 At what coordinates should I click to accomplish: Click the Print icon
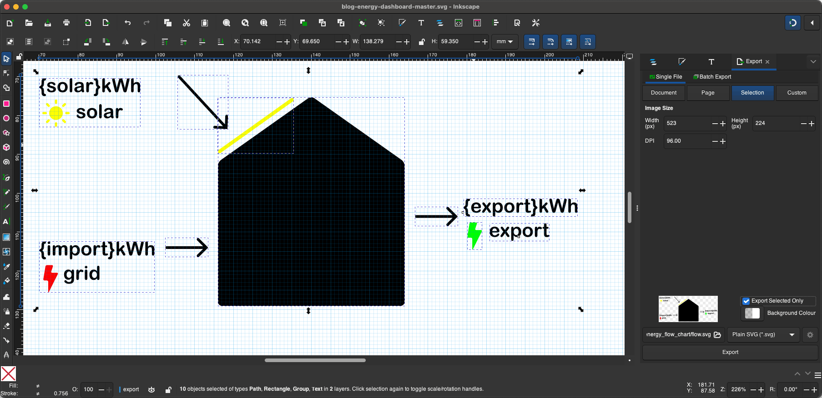pos(66,23)
